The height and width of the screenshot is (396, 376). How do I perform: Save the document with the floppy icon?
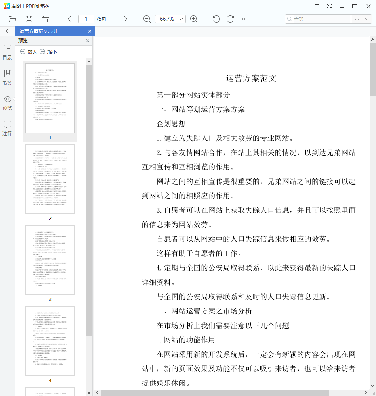29,19
